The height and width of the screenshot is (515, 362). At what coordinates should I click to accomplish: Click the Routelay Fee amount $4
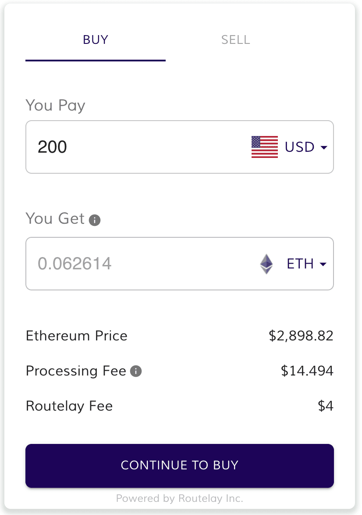point(326,406)
